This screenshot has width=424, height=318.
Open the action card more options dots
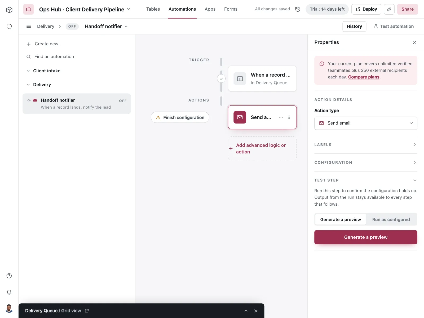click(x=281, y=117)
